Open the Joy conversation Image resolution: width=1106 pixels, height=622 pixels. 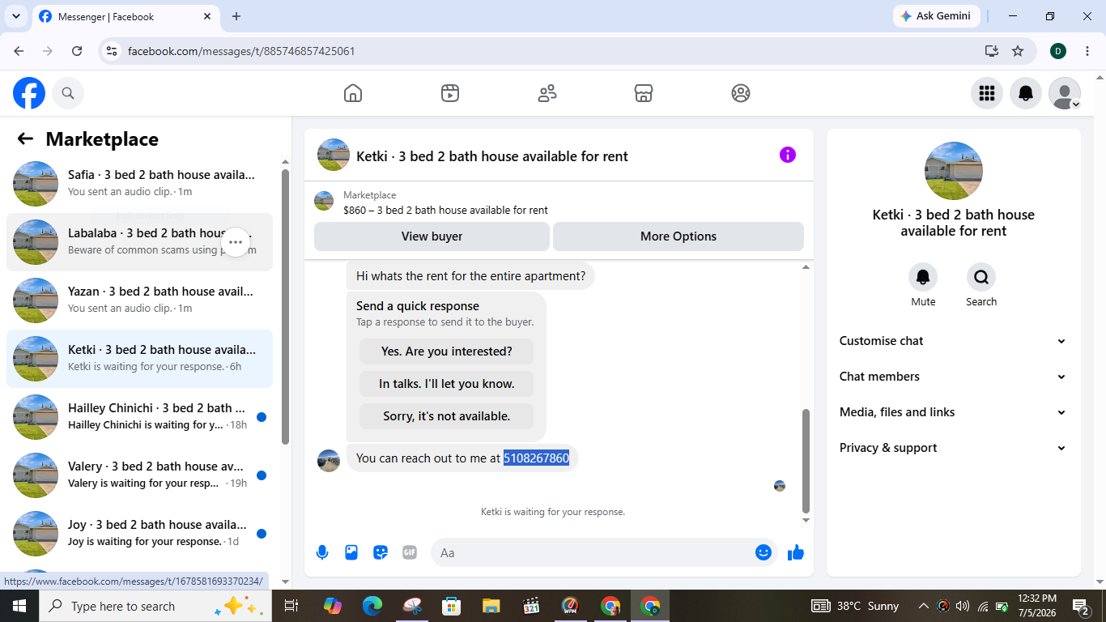[x=139, y=534]
